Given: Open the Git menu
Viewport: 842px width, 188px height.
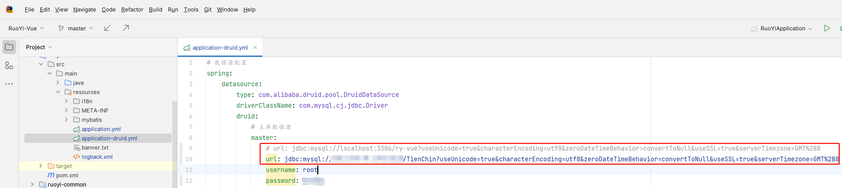Looking at the screenshot, I should 208,10.
